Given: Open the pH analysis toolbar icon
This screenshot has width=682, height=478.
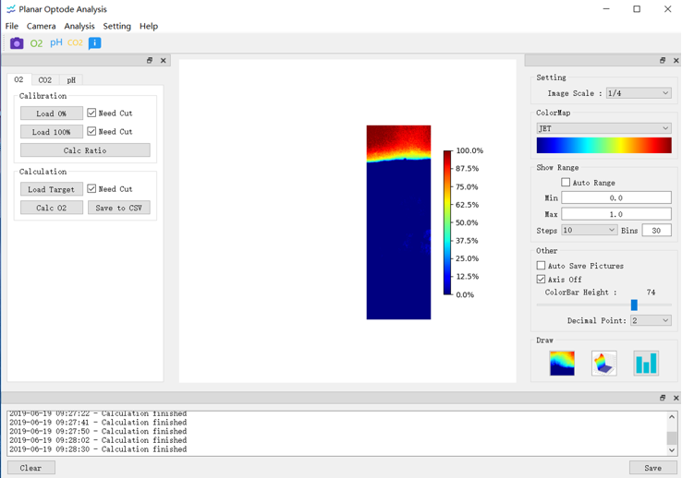Looking at the screenshot, I should click(x=56, y=42).
